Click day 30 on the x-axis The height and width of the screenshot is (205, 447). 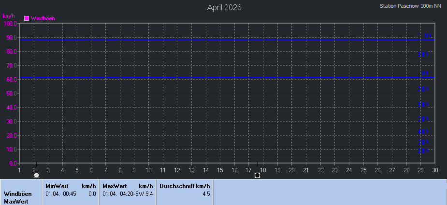pyautogui.click(x=435, y=170)
